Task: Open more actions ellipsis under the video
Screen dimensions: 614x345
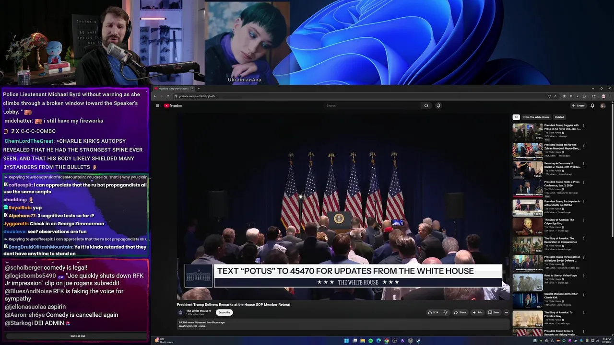Action: tap(506, 312)
